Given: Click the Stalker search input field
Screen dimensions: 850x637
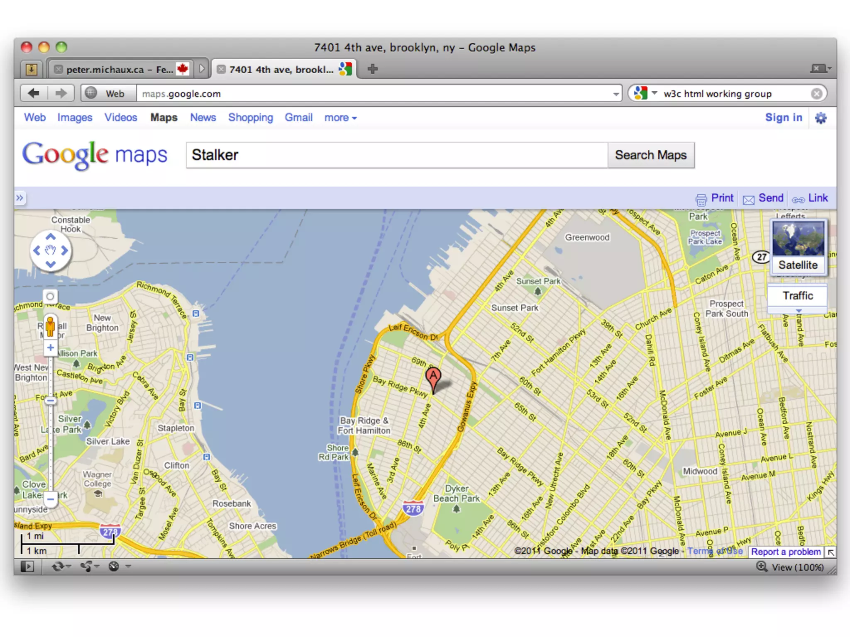Looking at the screenshot, I should 396,155.
